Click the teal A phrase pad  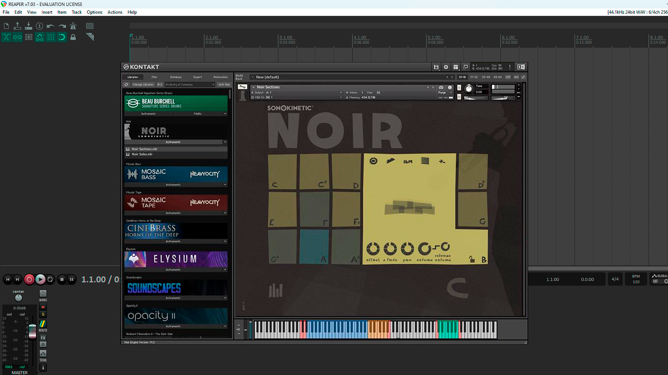pos(313,247)
